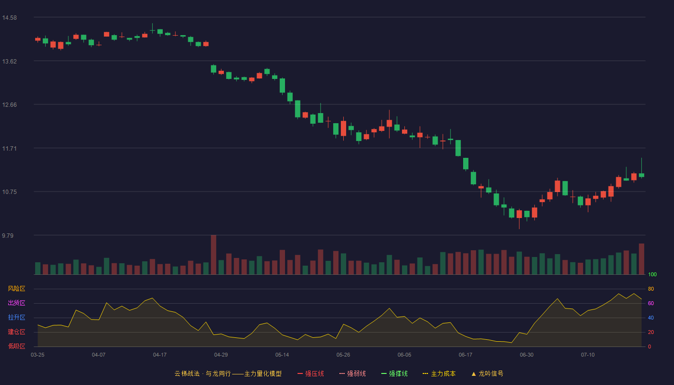Click the 07-10 date axis marker
The height and width of the screenshot is (385, 674).
coord(588,355)
